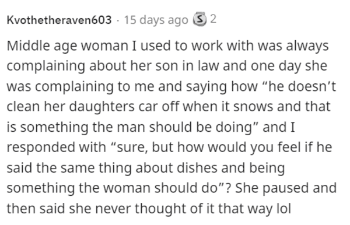Image resolution: width=350 pixels, height=225 pixels.
Task: Click the word 'Middle' starting the comment
Action: point(28,45)
